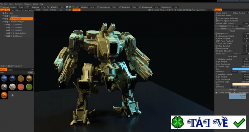Enable the Show DOF Plane checkbox
This screenshot has height=132, width=249.
(216, 43)
